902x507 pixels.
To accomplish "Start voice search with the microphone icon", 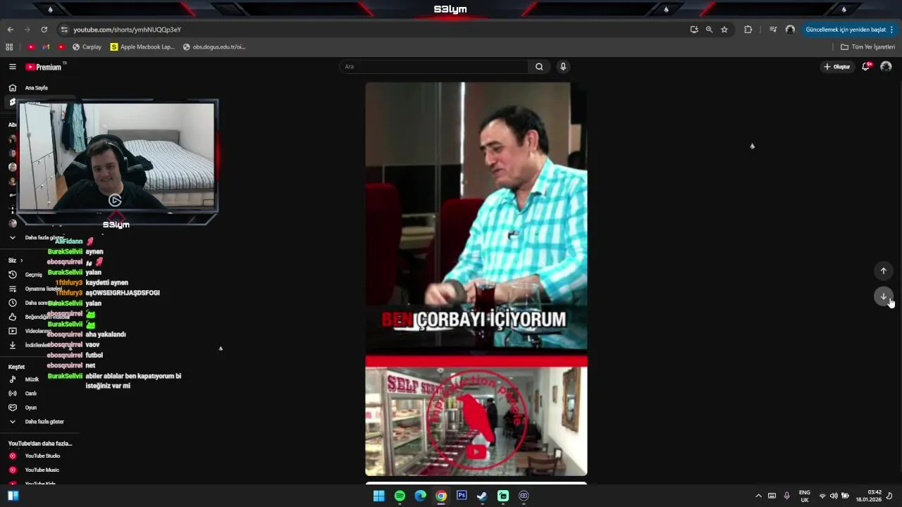I will (563, 67).
